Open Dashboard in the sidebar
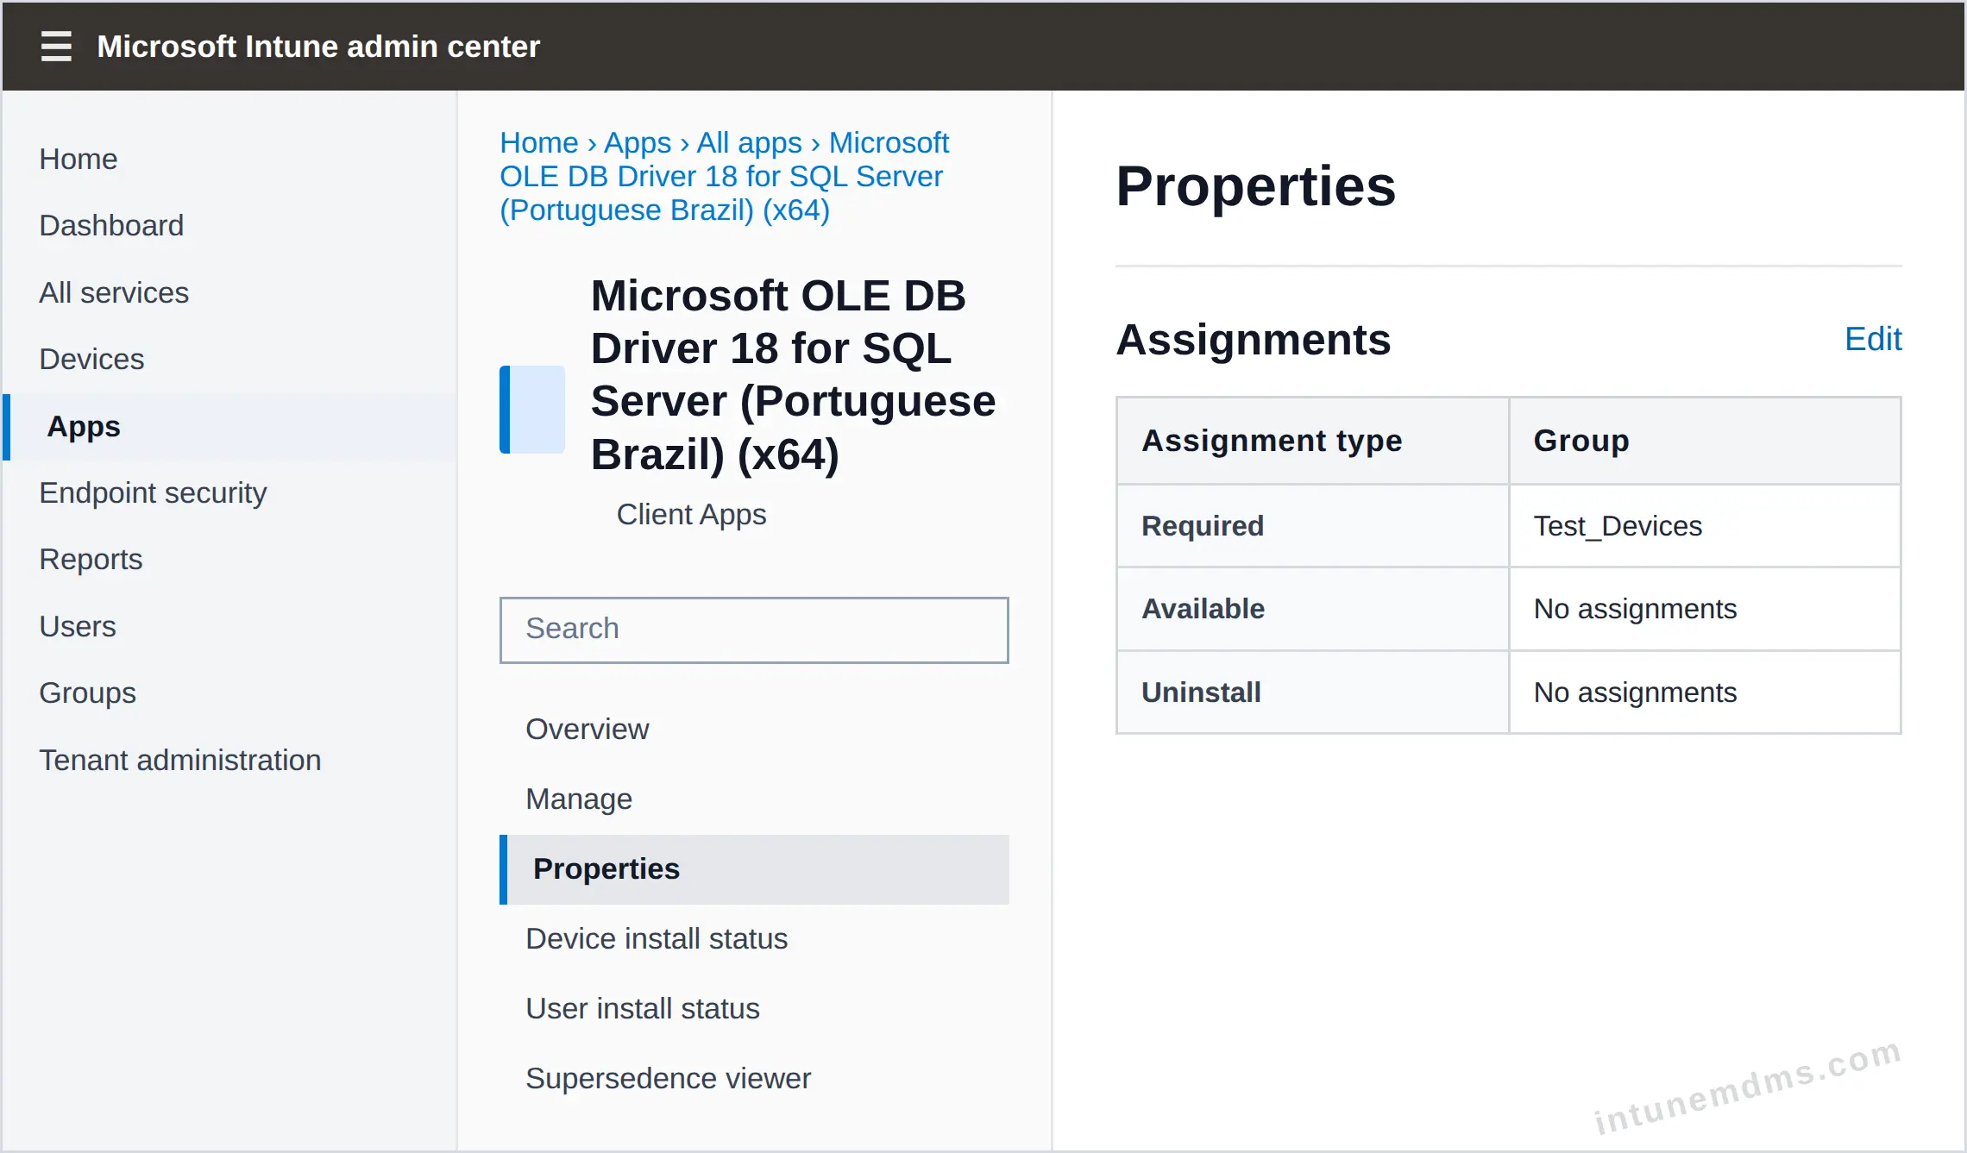 pos(111,226)
